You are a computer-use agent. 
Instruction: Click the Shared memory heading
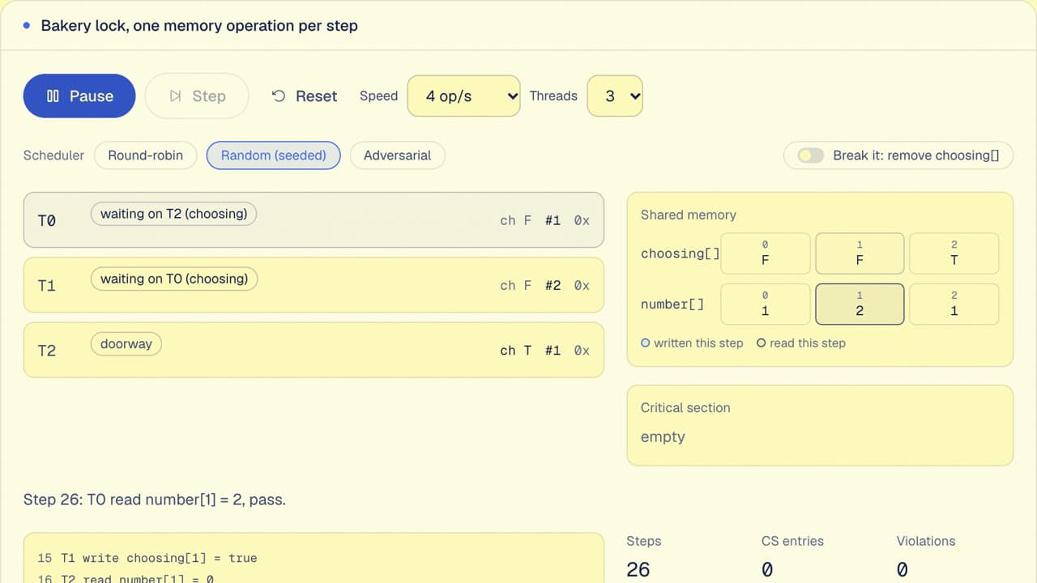pos(689,215)
